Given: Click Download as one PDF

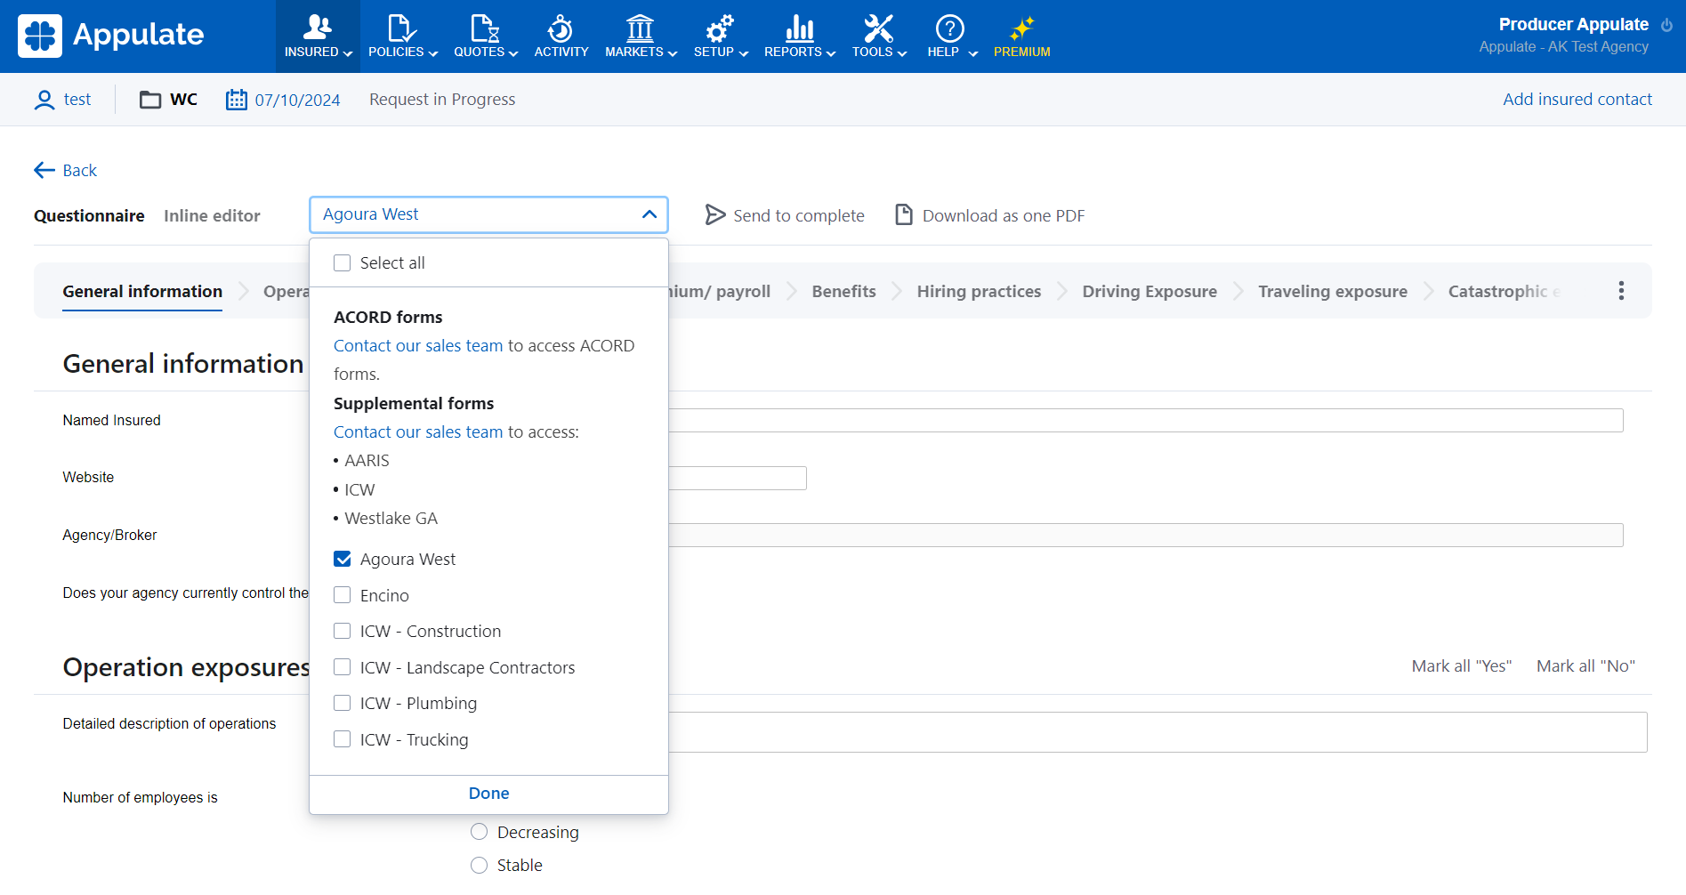Looking at the screenshot, I should (x=990, y=215).
